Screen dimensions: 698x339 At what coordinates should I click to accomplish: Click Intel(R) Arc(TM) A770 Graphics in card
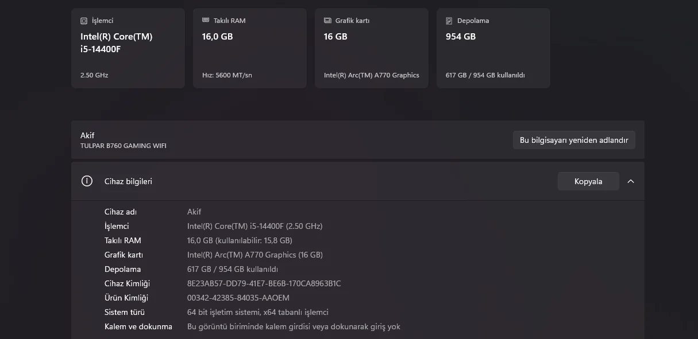coord(372,75)
